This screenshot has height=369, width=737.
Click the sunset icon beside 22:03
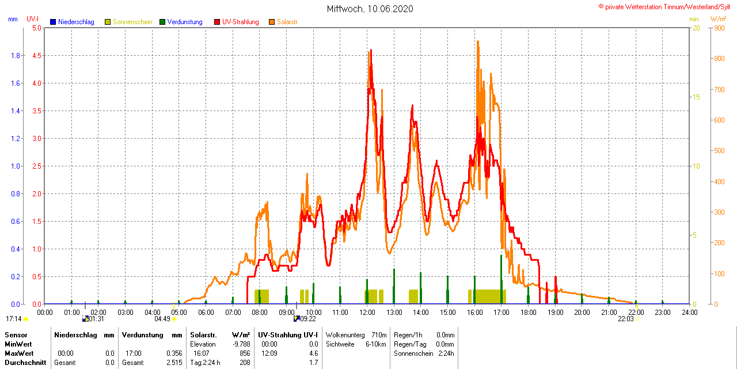pyautogui.click(x=637, y=319)
